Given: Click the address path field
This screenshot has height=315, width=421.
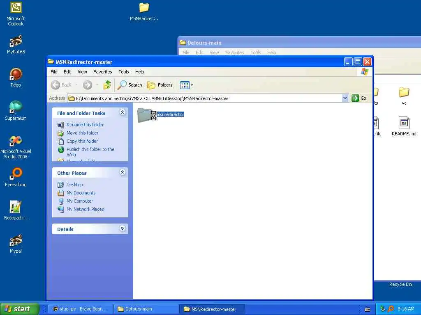Looking at the screenshot, I should [205, 98].
